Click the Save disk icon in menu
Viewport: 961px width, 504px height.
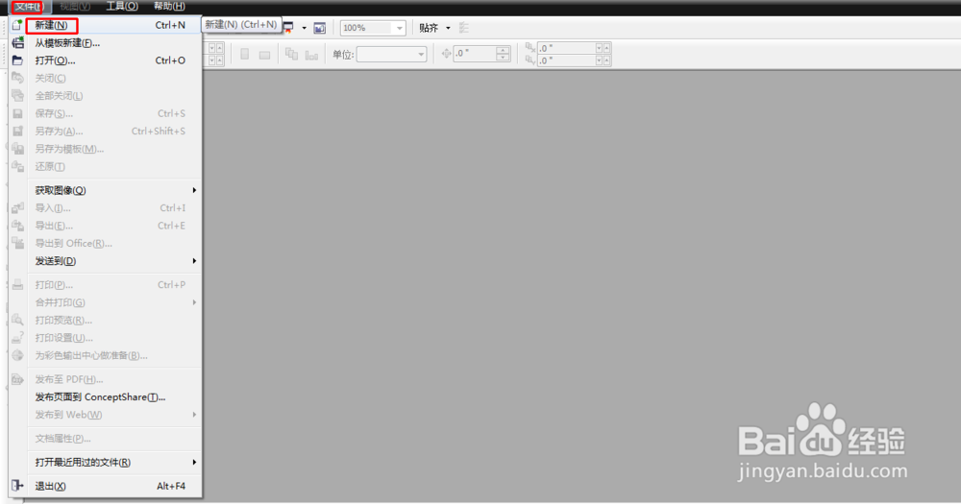(17, 113)
